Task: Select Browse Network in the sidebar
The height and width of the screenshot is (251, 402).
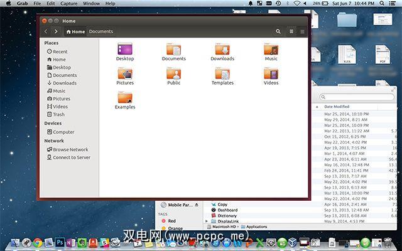Action: pyautogui.click(x=70, y=149)
